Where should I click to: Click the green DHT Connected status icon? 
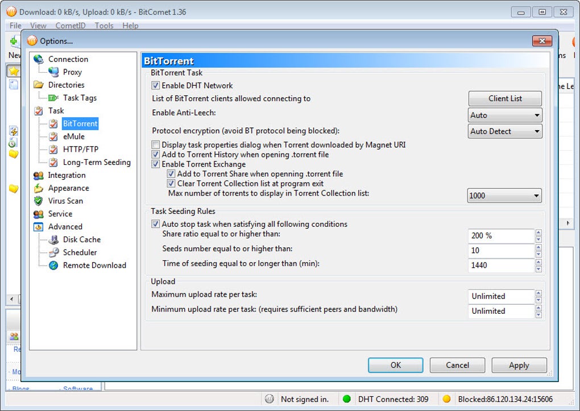[x=347, y=399]
